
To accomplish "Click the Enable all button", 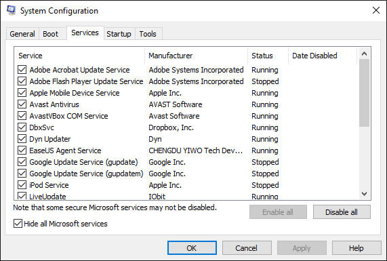I will [278, 212].
